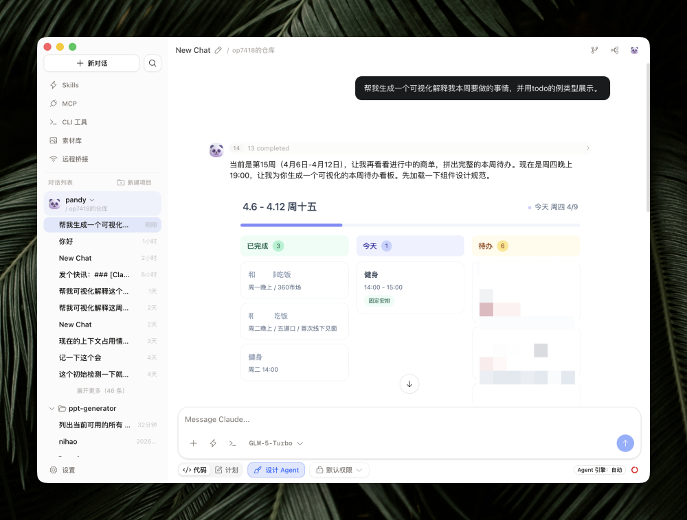Toggle the 代码 mode at the bottom
This screenshot has width=687, height=520.
click(194, 470)
